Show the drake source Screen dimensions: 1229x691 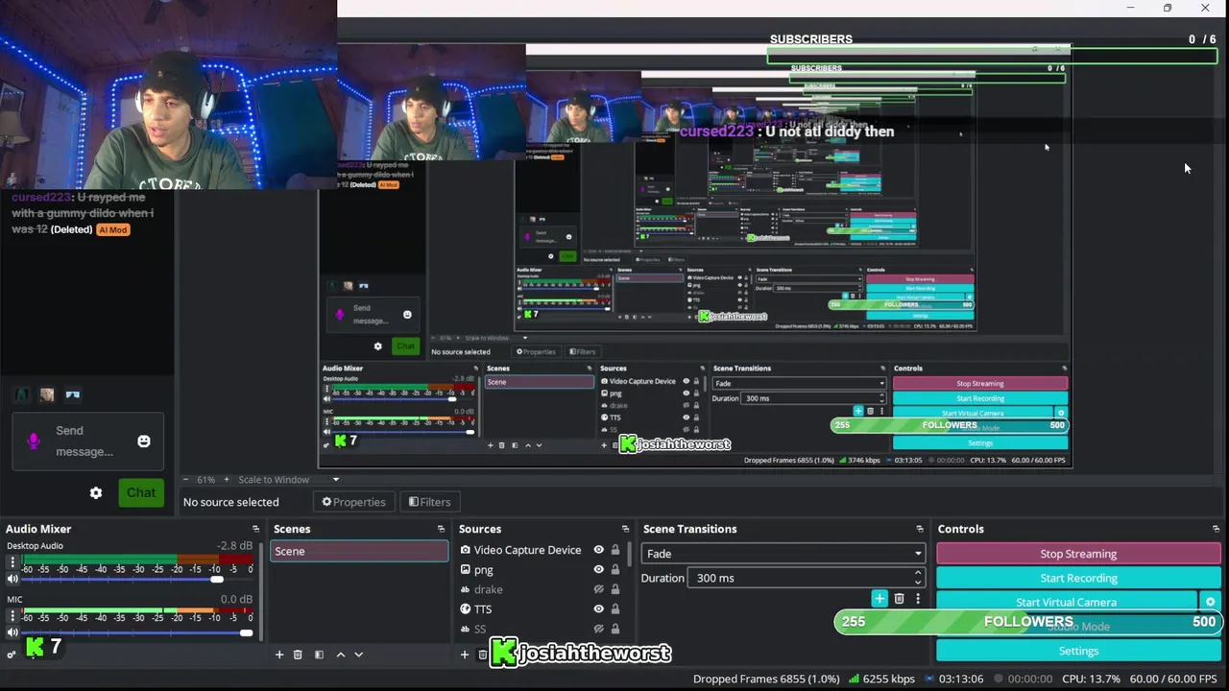coord(598,589)
